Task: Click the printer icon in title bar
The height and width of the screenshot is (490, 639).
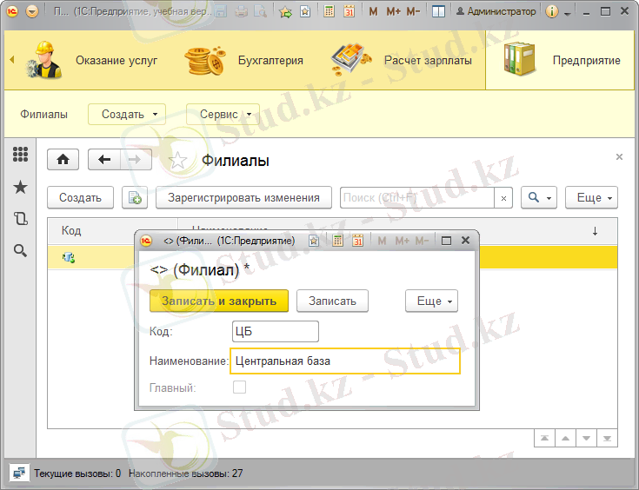Action: [x=242, y=11]
